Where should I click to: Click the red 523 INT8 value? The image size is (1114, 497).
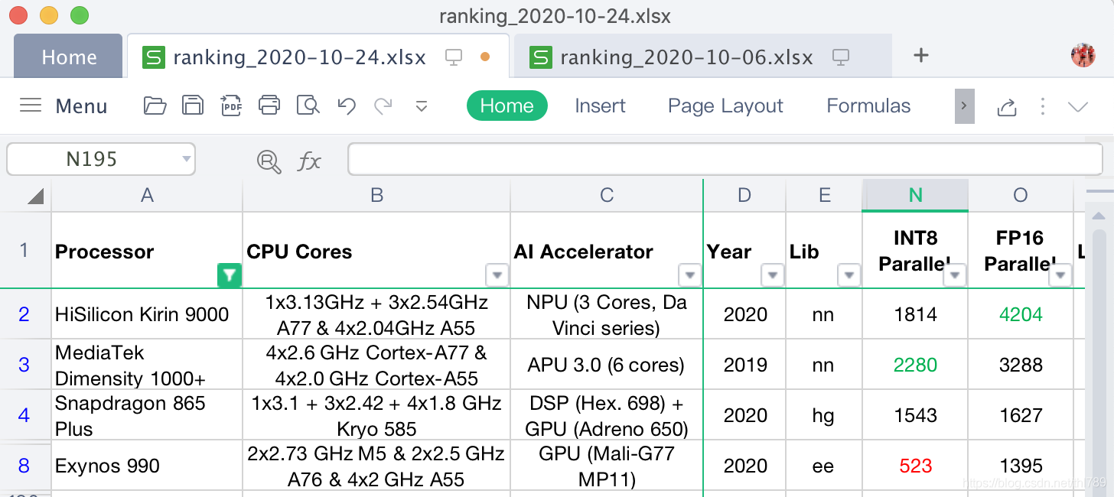click(x=915, y=466)
